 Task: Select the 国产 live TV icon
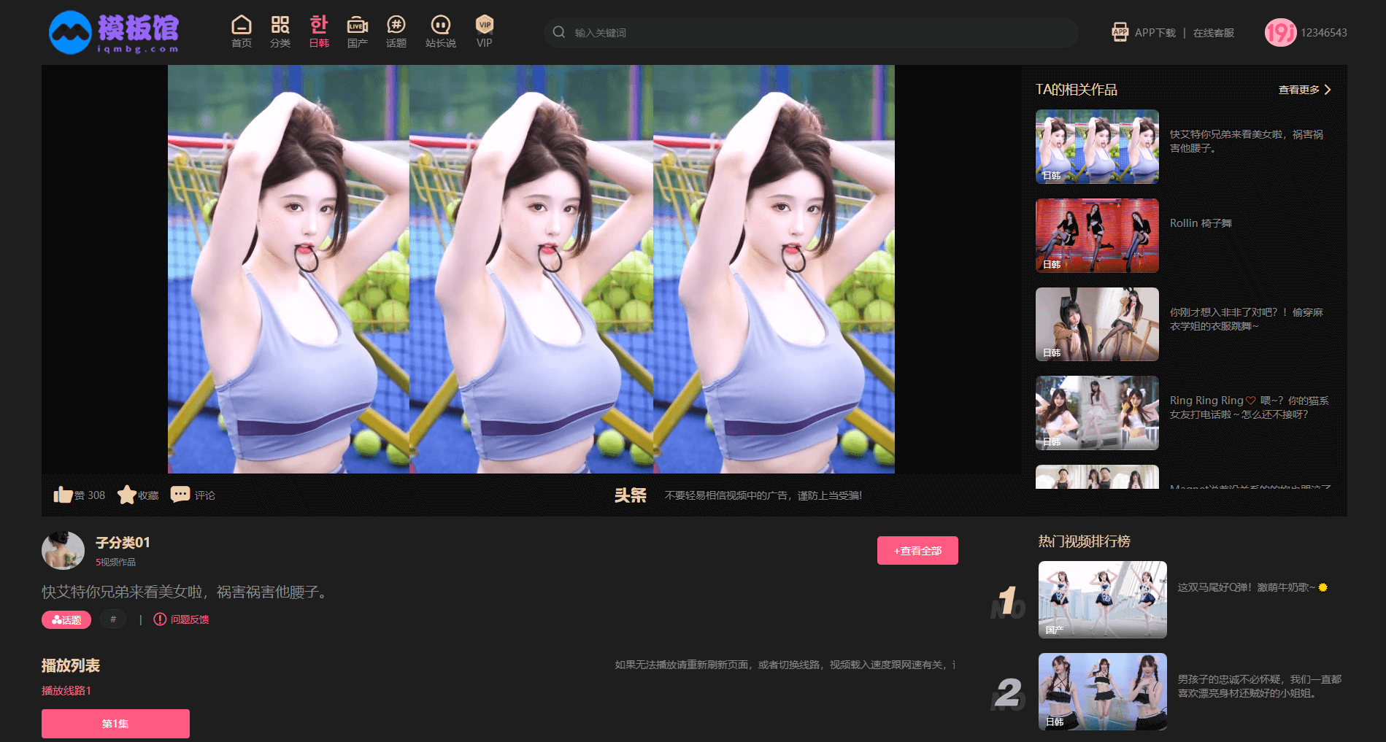(x=357, y=26)
